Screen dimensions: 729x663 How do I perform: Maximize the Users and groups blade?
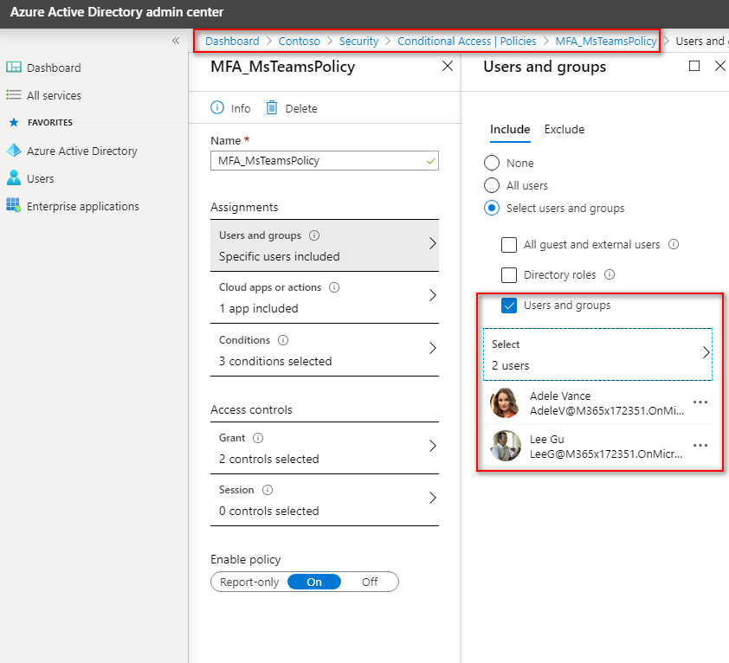tap(694, 66)
